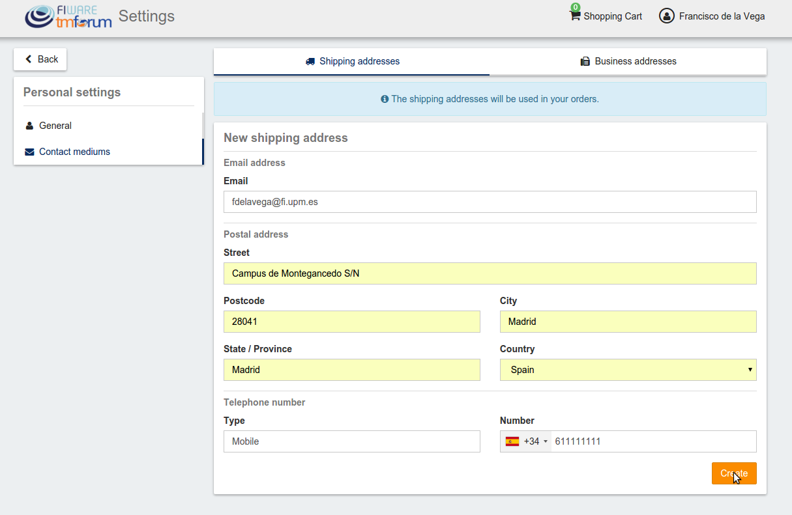Screen dimensions: 792x515
Task: Click the Email input field
Action: pos(490,202)
